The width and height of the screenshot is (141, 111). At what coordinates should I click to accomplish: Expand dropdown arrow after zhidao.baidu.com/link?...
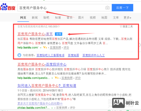click(x=52, y=108)
